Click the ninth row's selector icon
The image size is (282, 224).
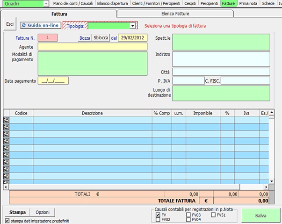click(x=6, y=176)
